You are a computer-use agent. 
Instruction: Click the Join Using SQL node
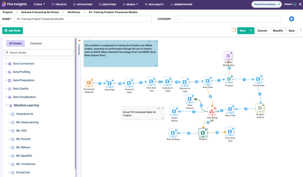coord(212,112)
